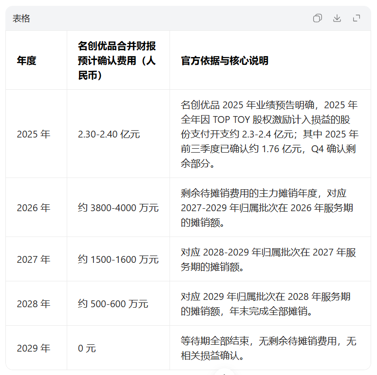Click the 表格 title label
The height and width of the screenshot is (375, 377).
click(21, 19)
